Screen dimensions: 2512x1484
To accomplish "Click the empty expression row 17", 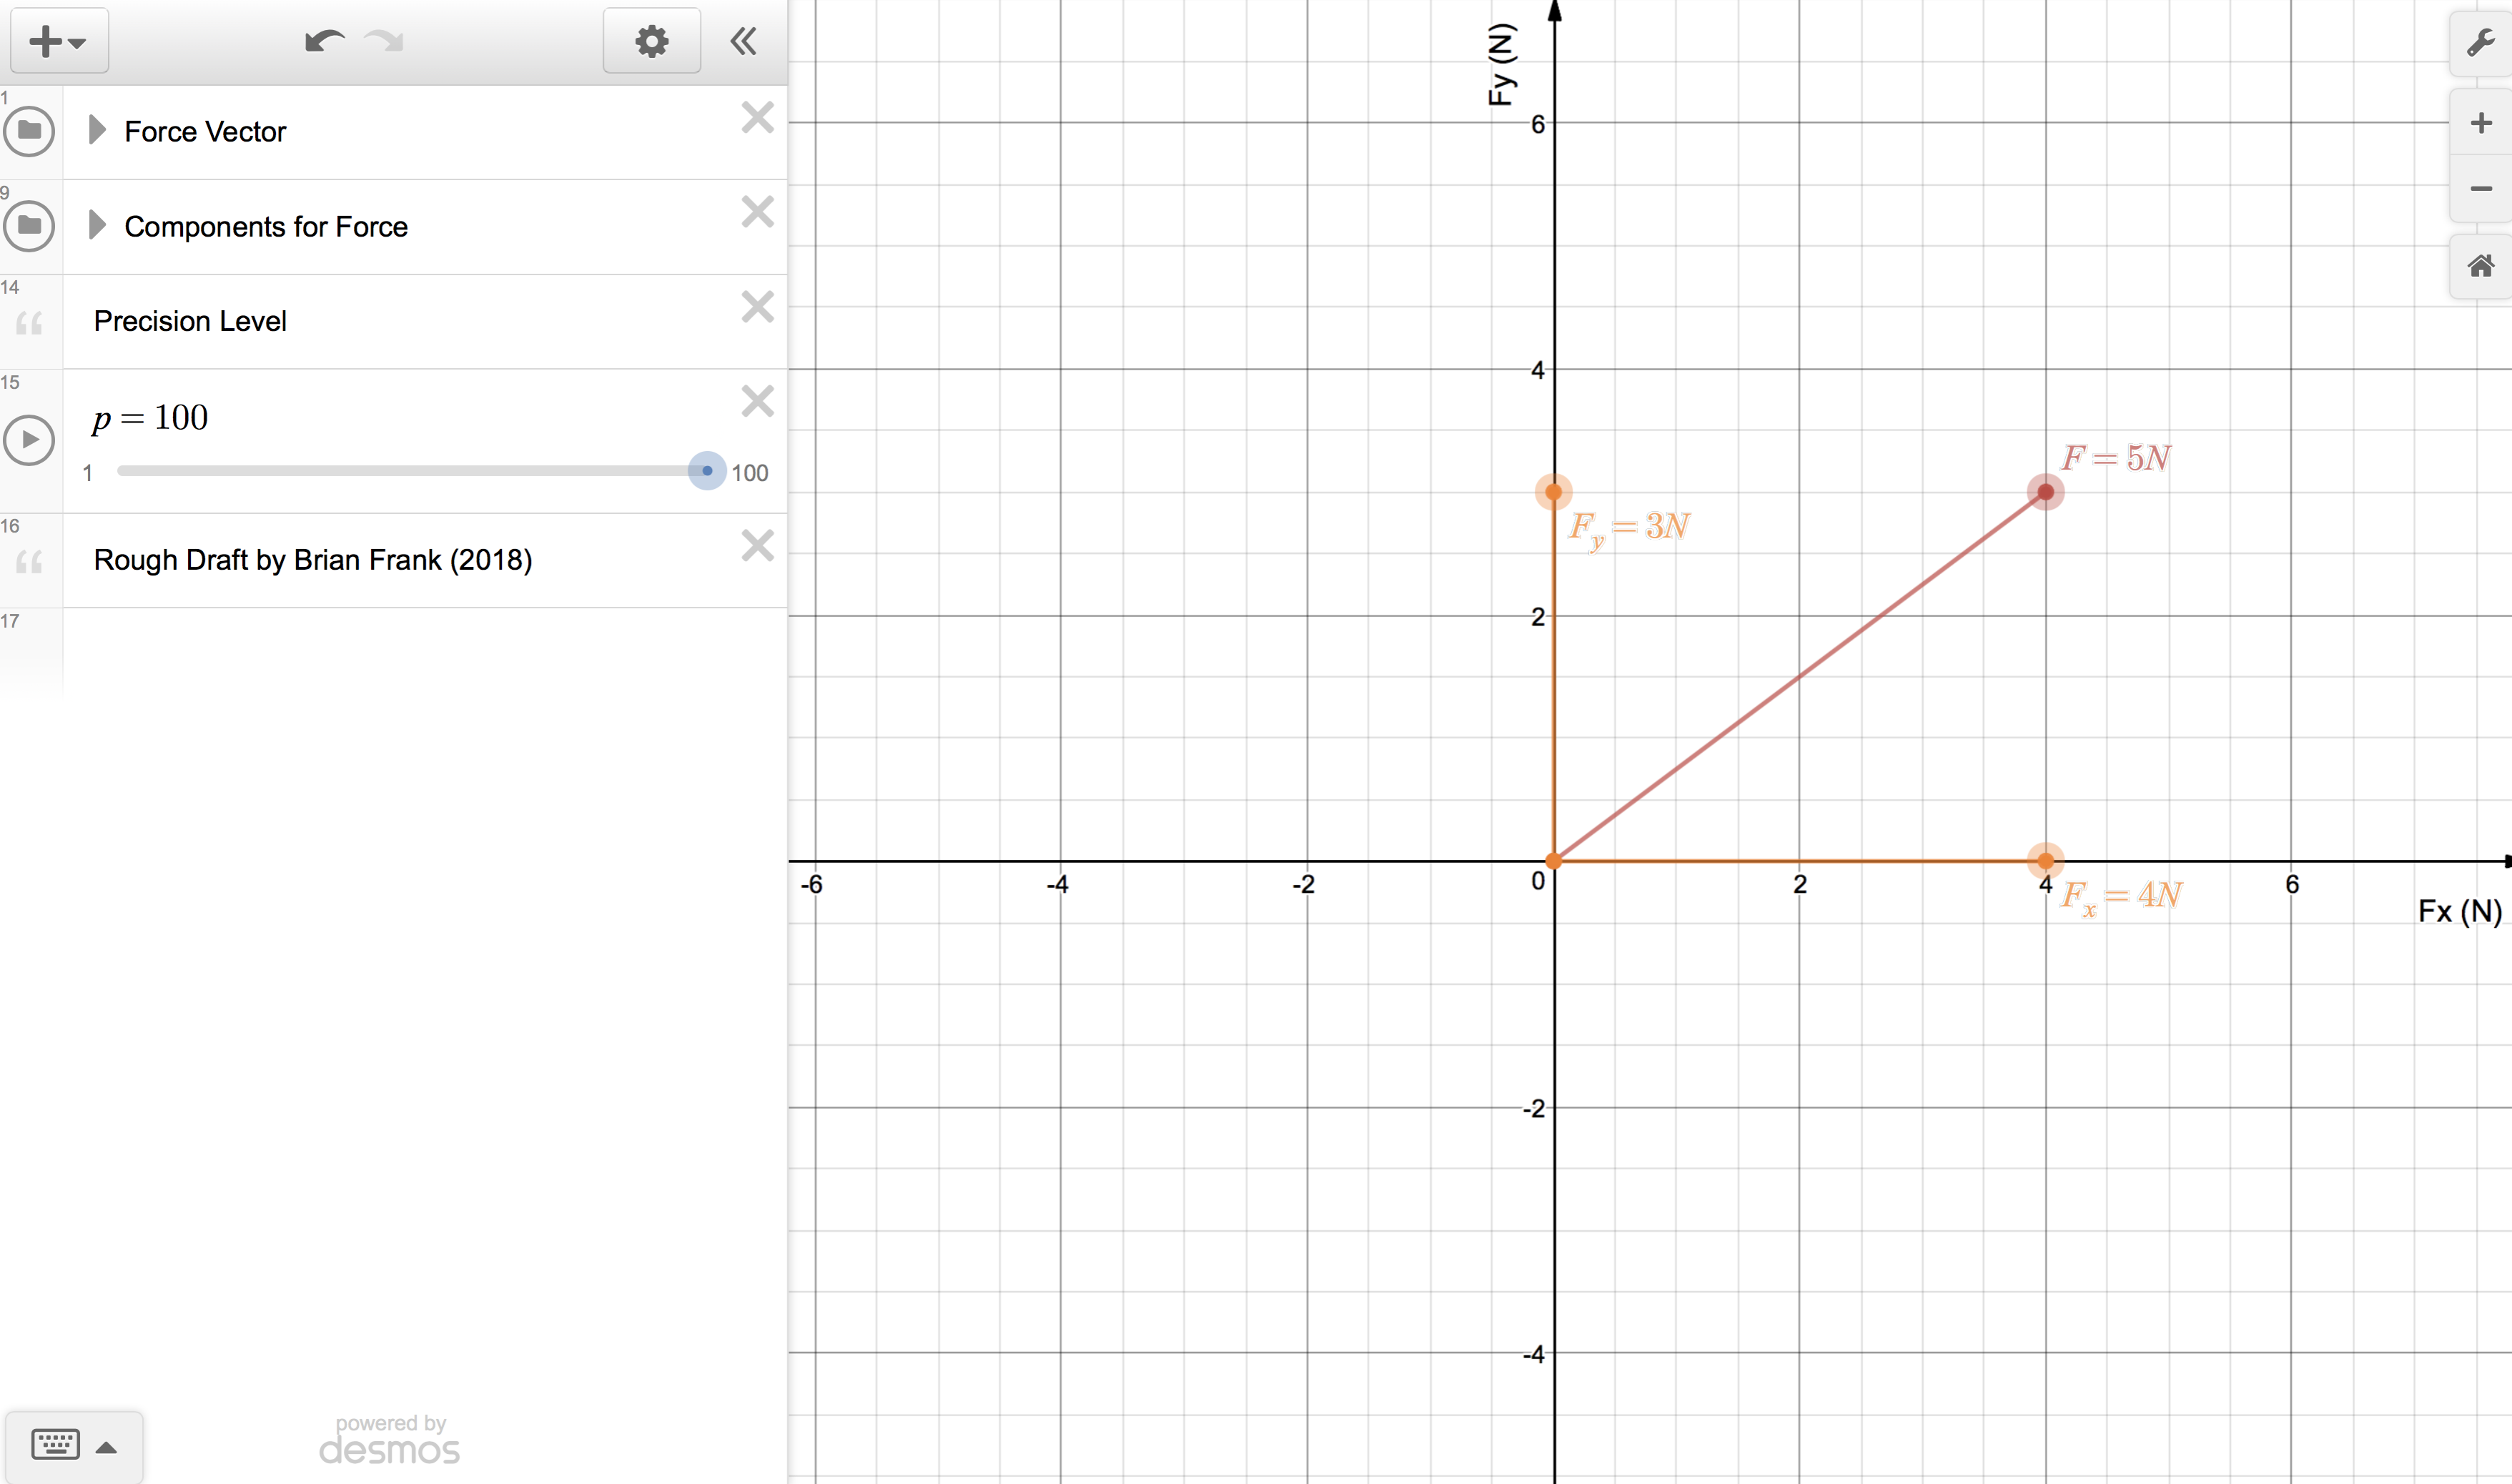I will (420, 650).
